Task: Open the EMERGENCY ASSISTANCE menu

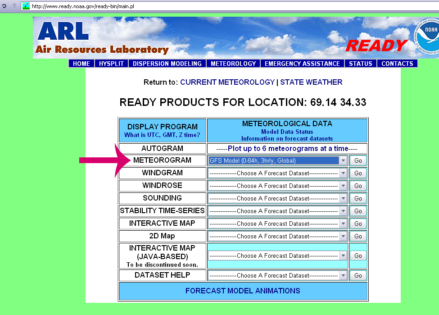Action: [302, 64]
